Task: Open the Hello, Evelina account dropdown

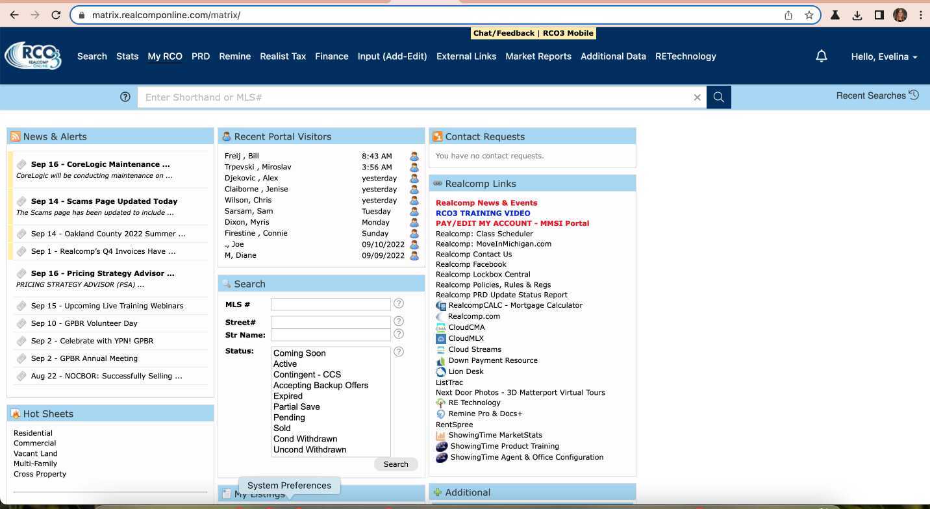Action: pos(883,56)
